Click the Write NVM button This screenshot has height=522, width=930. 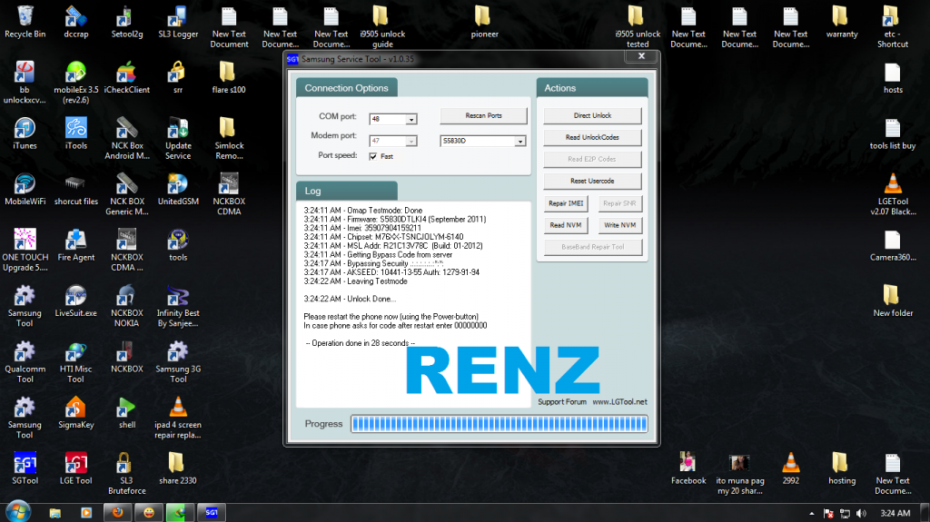(x=619, y=225)
